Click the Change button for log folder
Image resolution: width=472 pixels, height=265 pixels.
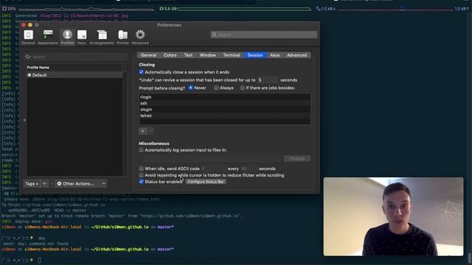[x=296, y=159]
